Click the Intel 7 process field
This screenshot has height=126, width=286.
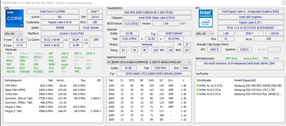95,11
